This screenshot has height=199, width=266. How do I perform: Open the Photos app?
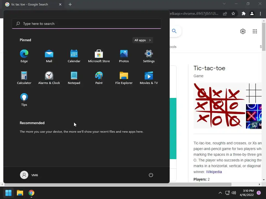tap(124, 56)
